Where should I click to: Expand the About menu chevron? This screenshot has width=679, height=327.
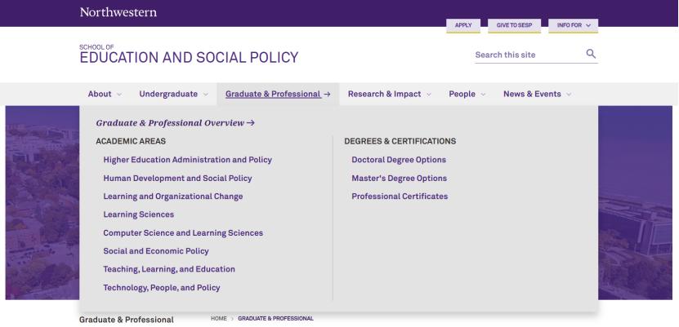(x=119, y=95)
